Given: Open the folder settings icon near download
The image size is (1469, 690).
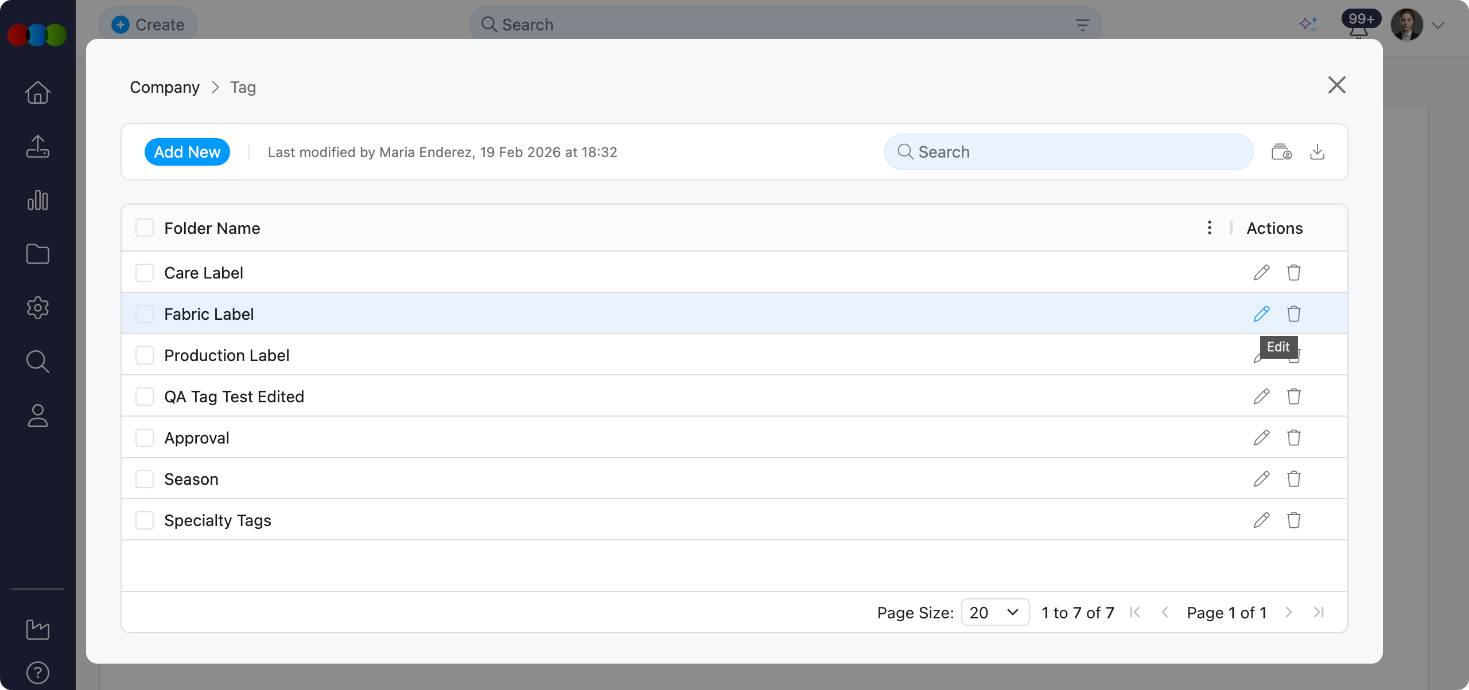Looking at the screenshot, I should 1281,152.
